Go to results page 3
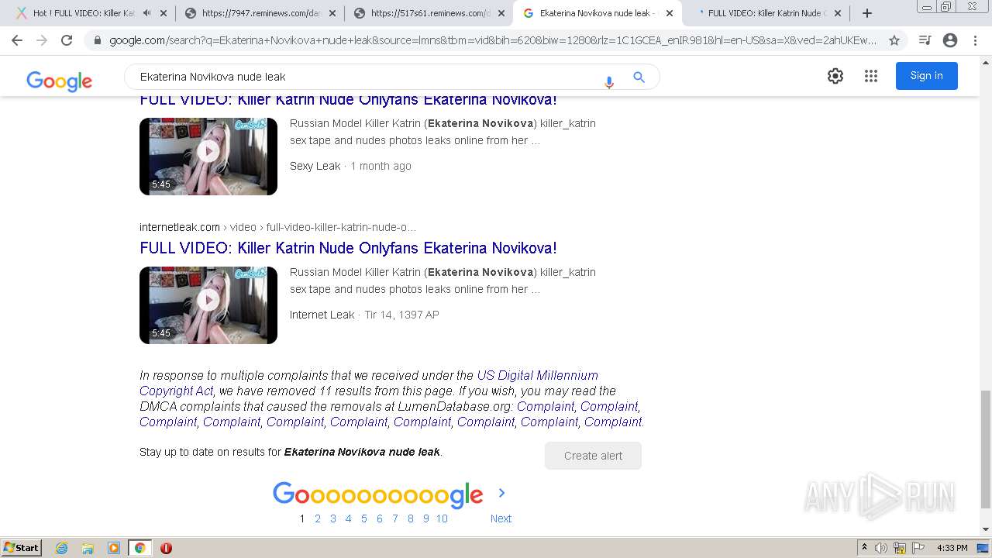The height and width of the screenshot is (558, 992). (333, 518)
